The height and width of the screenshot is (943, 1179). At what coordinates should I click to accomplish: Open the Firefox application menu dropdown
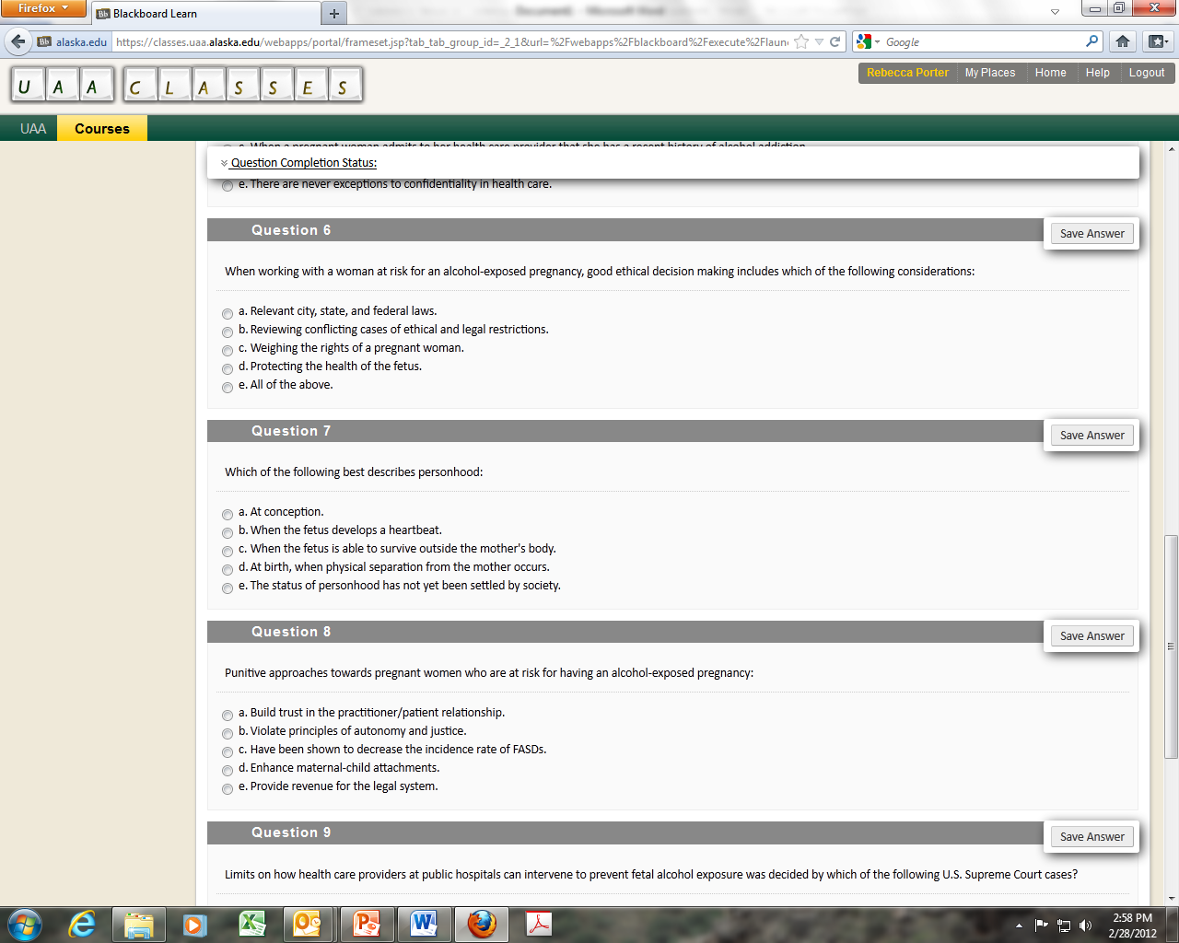tap(43, 8)
